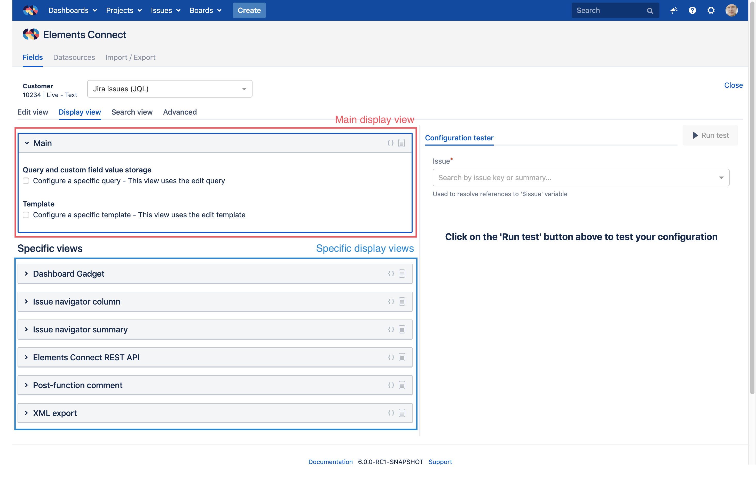Image resolution: width=756 pixels, height=479 pixels.
Task: Click the feedback megaphone icon
Action: tap(673, 10)
